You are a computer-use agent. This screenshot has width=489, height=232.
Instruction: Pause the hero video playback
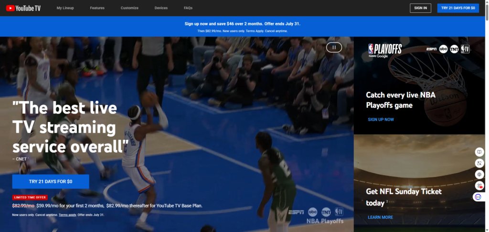334,47
